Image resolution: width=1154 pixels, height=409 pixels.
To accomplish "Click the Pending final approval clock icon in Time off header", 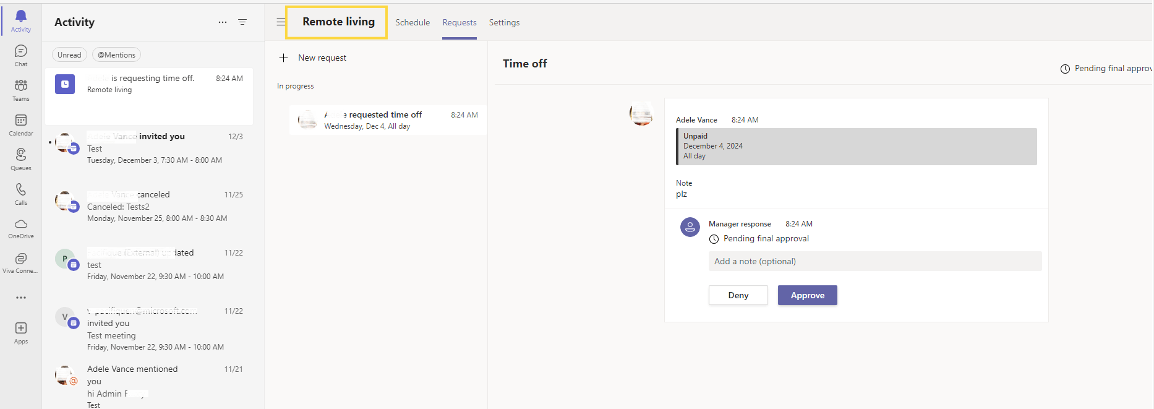I will [x=1065, y=69].
